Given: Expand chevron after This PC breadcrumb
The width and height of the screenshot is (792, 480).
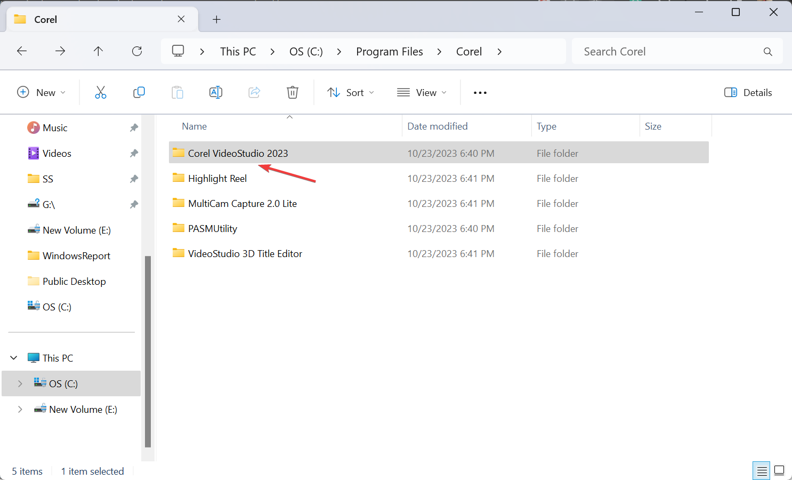Looking at the screenshot, I should (272, 52).
